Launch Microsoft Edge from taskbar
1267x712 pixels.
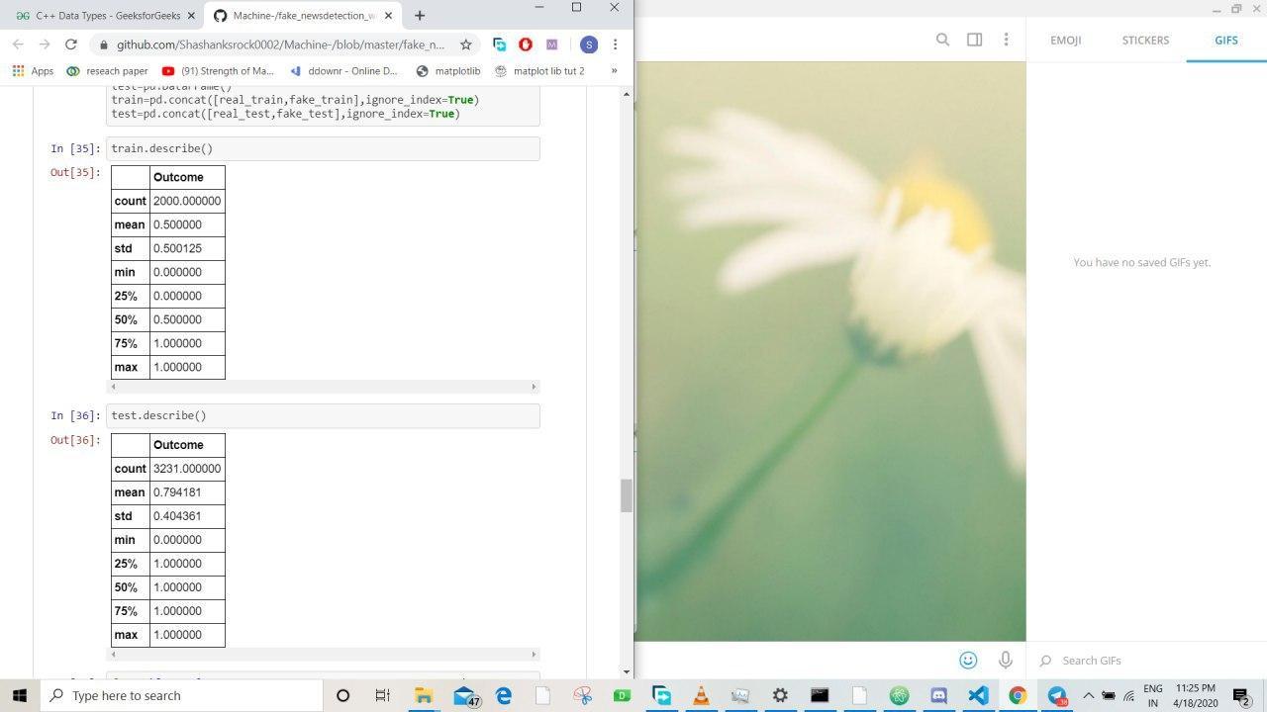(x=503, y=695)
